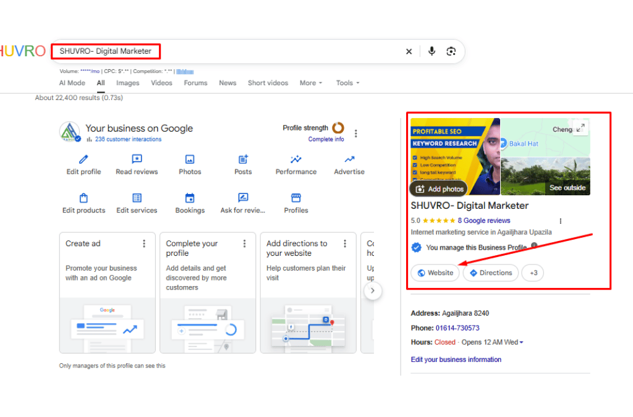Click the keyword volume bar chart
This screenshot has height=417, width=633.
click(x=185, y=72)
